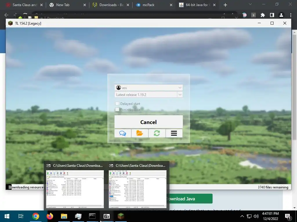297x222 pixels.
Task: Click the 7-Zip taskbar icon
Action: pyautogui.click(x=107, y=216)
